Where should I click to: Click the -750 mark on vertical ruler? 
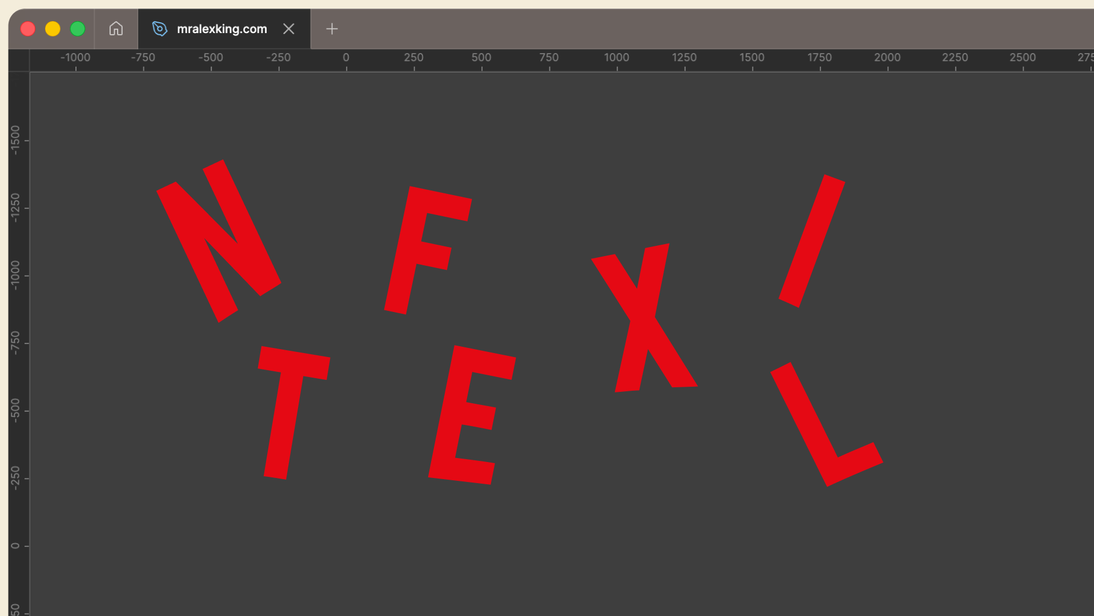pos(15,343)
